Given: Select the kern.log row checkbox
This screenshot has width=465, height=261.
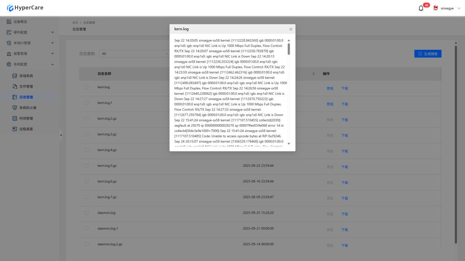Looking at the screenshot, I should pos(86,87).
